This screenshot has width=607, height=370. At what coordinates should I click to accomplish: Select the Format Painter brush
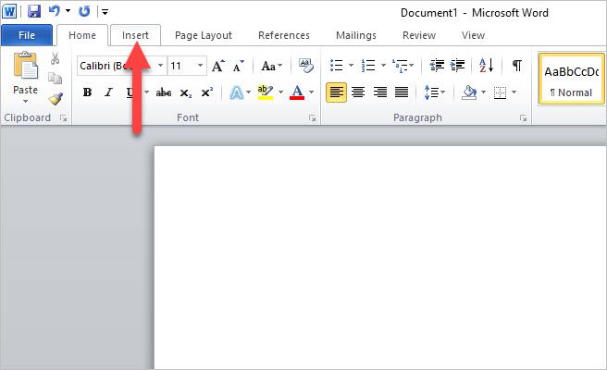tap(56, 99)
